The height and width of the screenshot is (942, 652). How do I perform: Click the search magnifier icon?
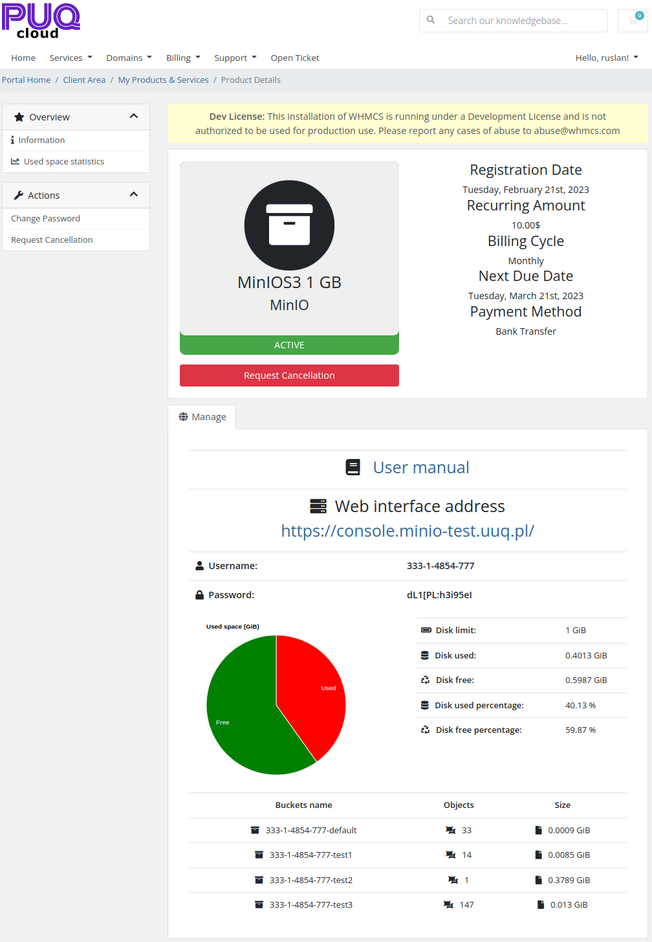pos(431,20)
